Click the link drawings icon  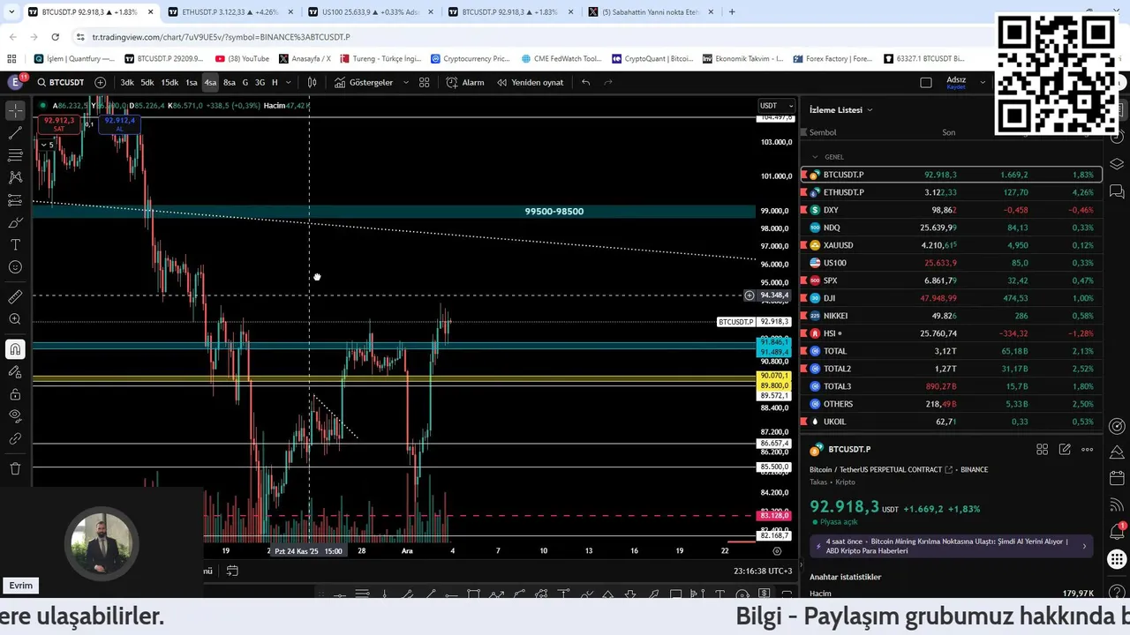[x=15, y=438]
